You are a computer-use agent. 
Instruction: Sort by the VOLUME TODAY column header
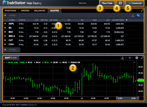pos(118,20)
